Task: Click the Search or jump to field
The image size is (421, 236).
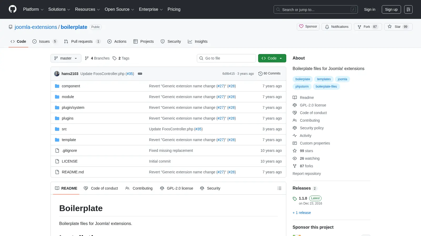Action: pyautogui.click(x=316, y=9)
